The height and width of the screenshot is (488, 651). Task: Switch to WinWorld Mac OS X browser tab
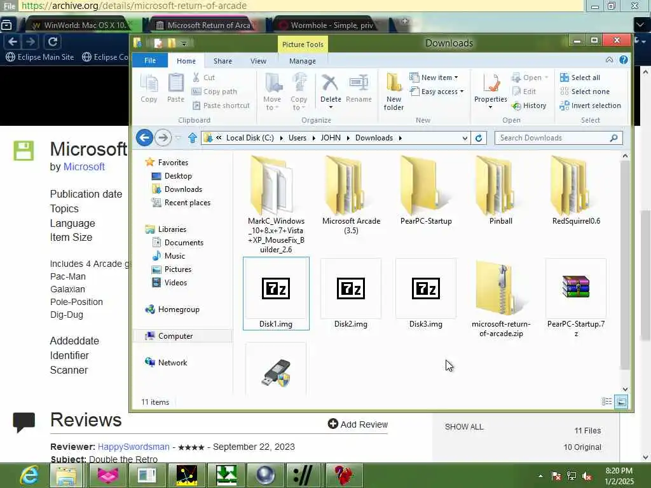tap(81, 25)
